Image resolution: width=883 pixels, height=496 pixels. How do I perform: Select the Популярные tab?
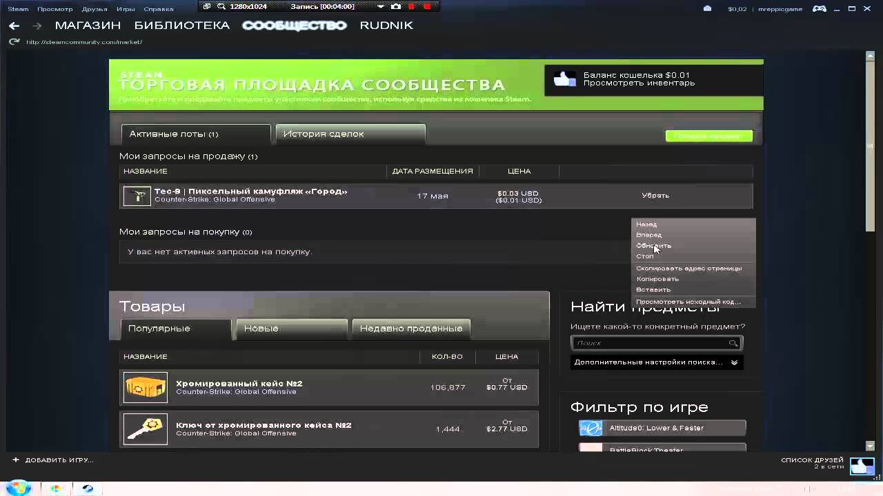[176, 329]
